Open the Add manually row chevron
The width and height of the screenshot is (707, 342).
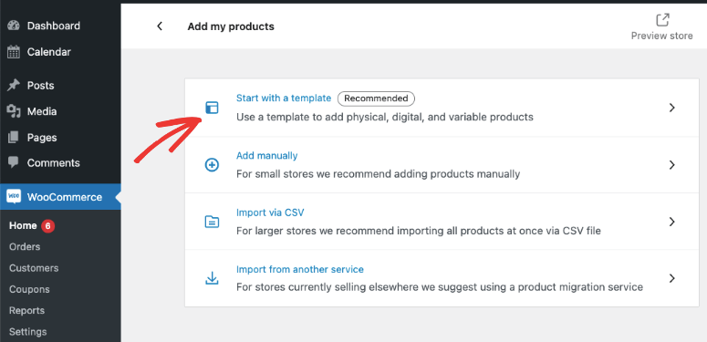pyautogui.click(x=671, y=165)
